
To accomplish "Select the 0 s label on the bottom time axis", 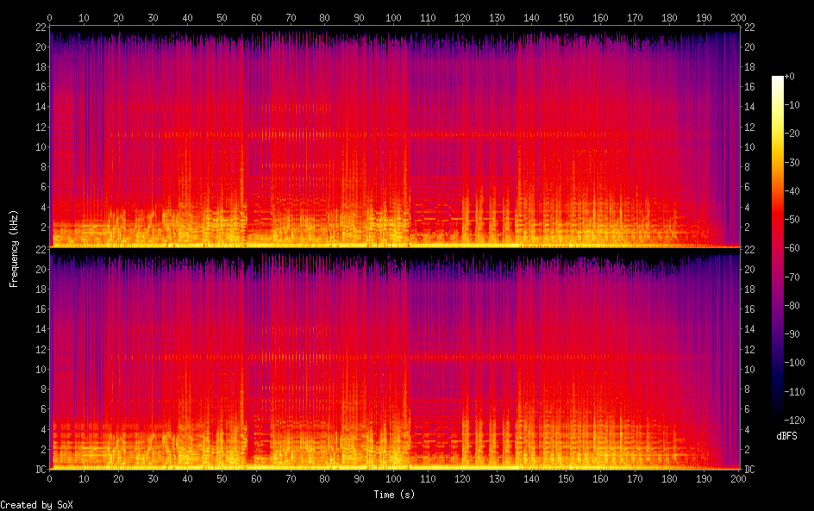I will coord(50,478).
